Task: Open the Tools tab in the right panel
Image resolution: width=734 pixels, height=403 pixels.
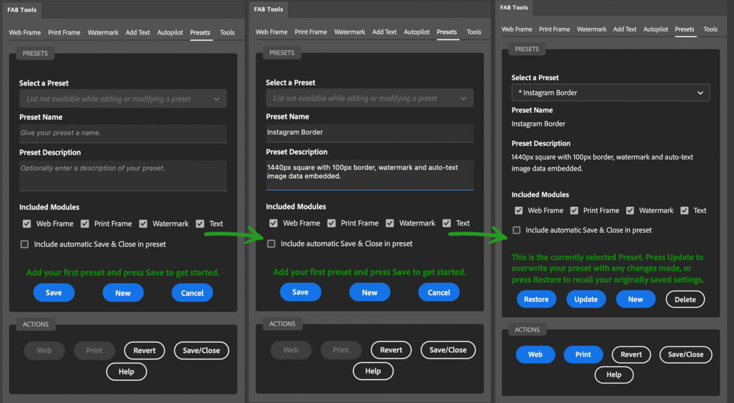Action: [711, 29]
